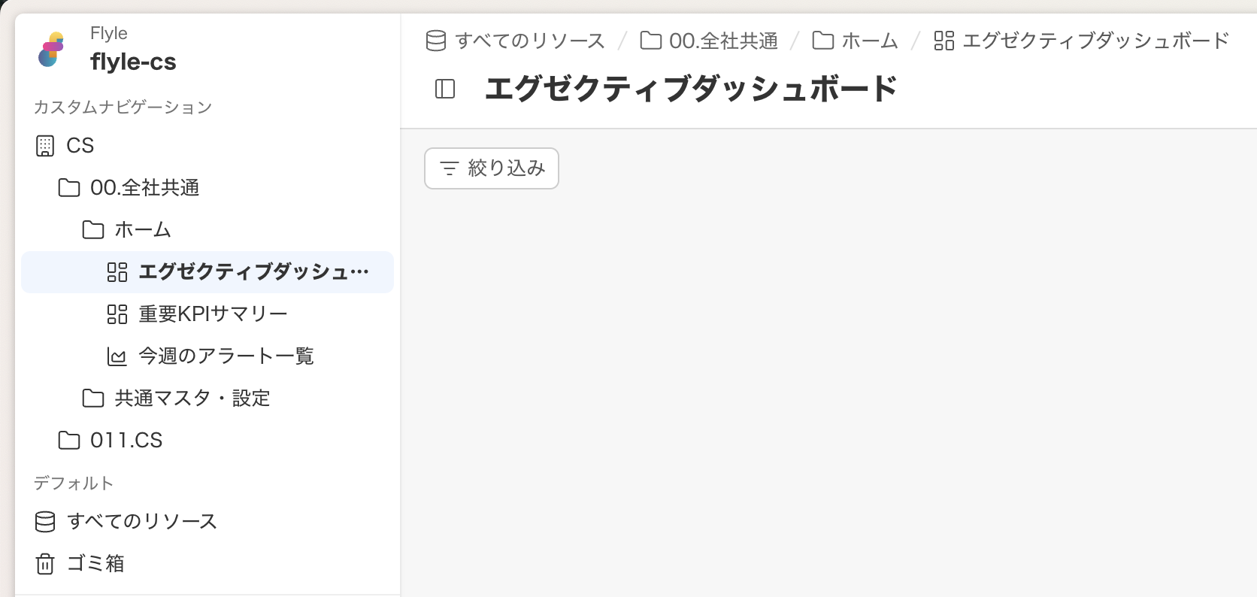The image size is (1257, 597).
Task: Collapse the 00.全社共通 folder in sidebar
Action: coord(144,188)
